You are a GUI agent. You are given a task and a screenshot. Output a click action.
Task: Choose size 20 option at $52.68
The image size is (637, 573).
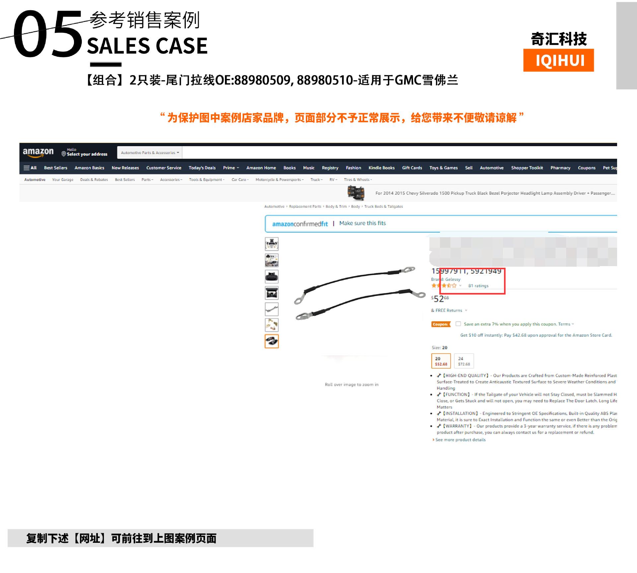tap(441, 361)
